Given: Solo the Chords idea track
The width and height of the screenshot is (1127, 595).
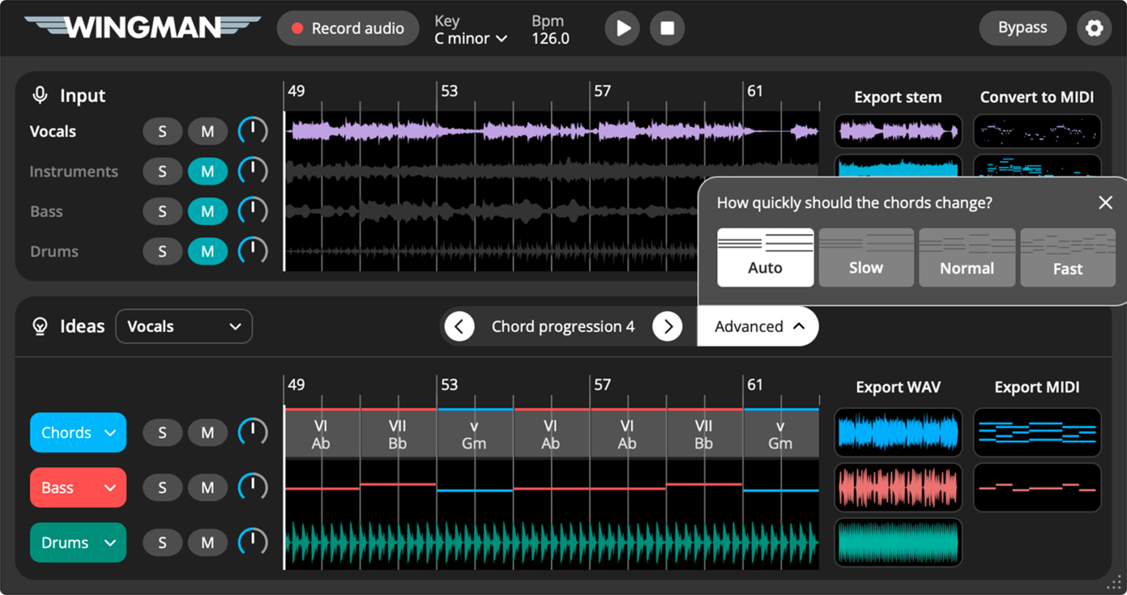Looking at the screenshot, I should click(x=162, y=432).
